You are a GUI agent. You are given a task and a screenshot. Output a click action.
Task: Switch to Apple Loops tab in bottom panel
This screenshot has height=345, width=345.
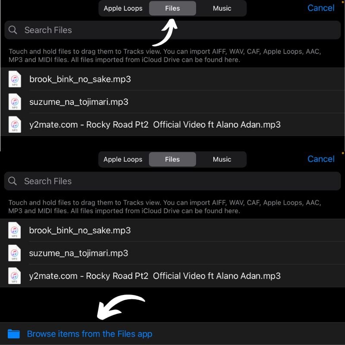tap(123, 159)
